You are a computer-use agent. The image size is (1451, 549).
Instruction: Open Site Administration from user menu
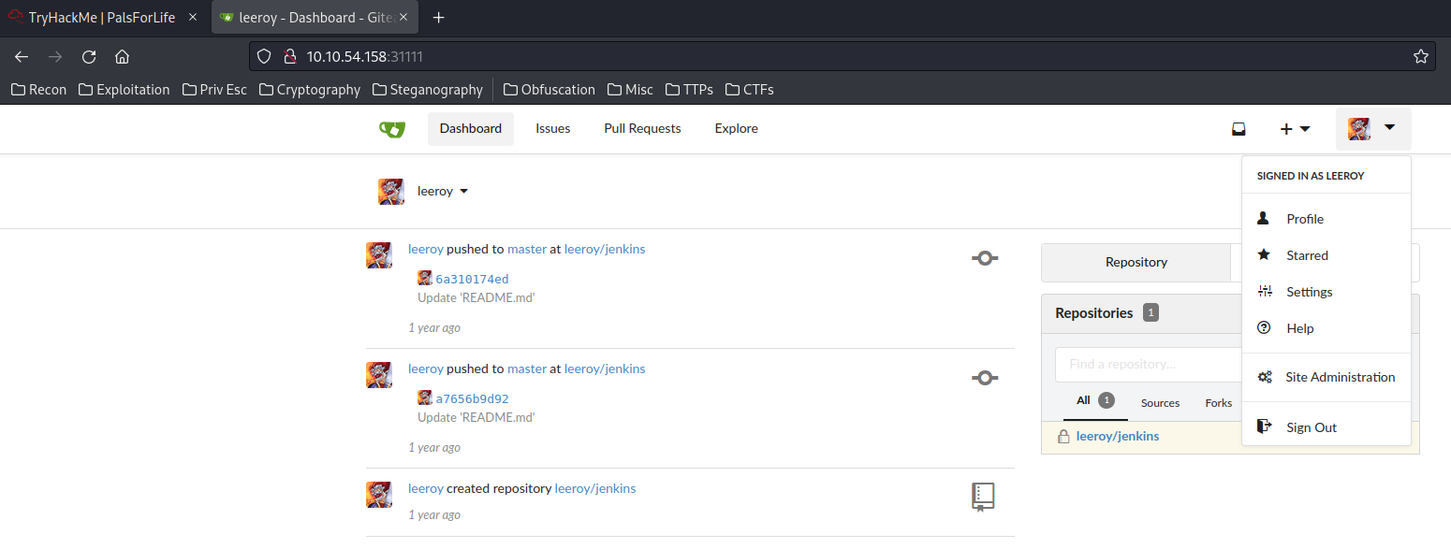click(1326, 378)
